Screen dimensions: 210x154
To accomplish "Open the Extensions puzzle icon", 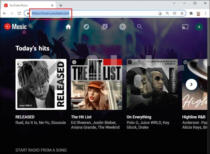I will [x=191, y=13].
